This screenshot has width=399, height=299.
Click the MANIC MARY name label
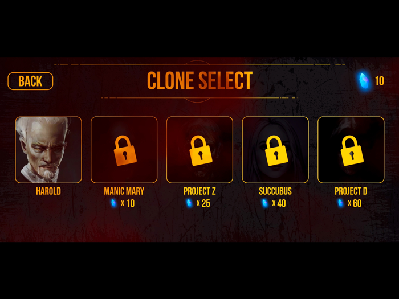tap(124, 191)
